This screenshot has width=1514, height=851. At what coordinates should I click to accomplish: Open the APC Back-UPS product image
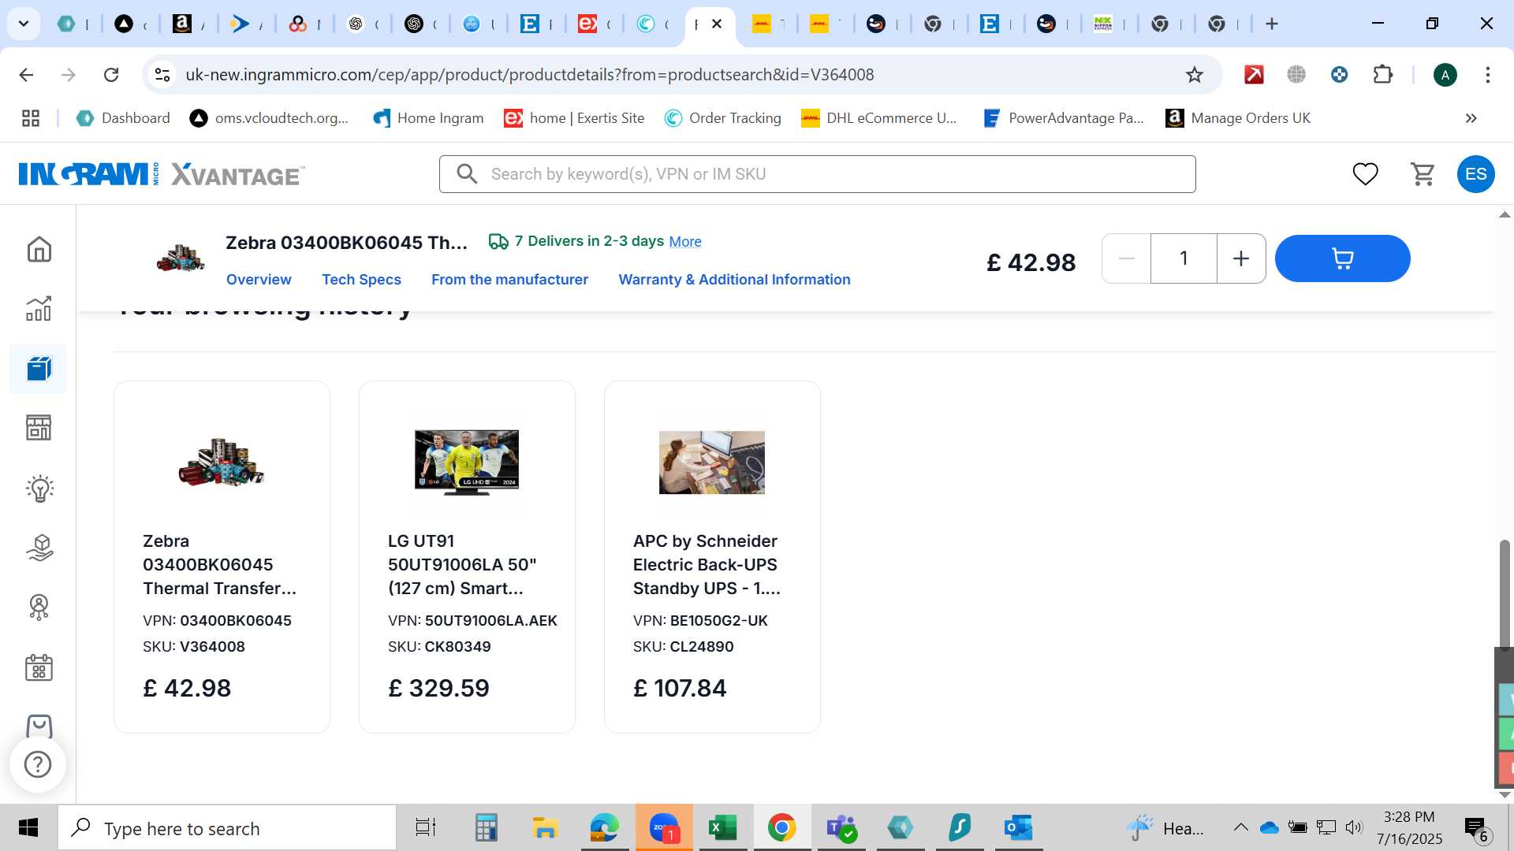[x=711, y=463]
